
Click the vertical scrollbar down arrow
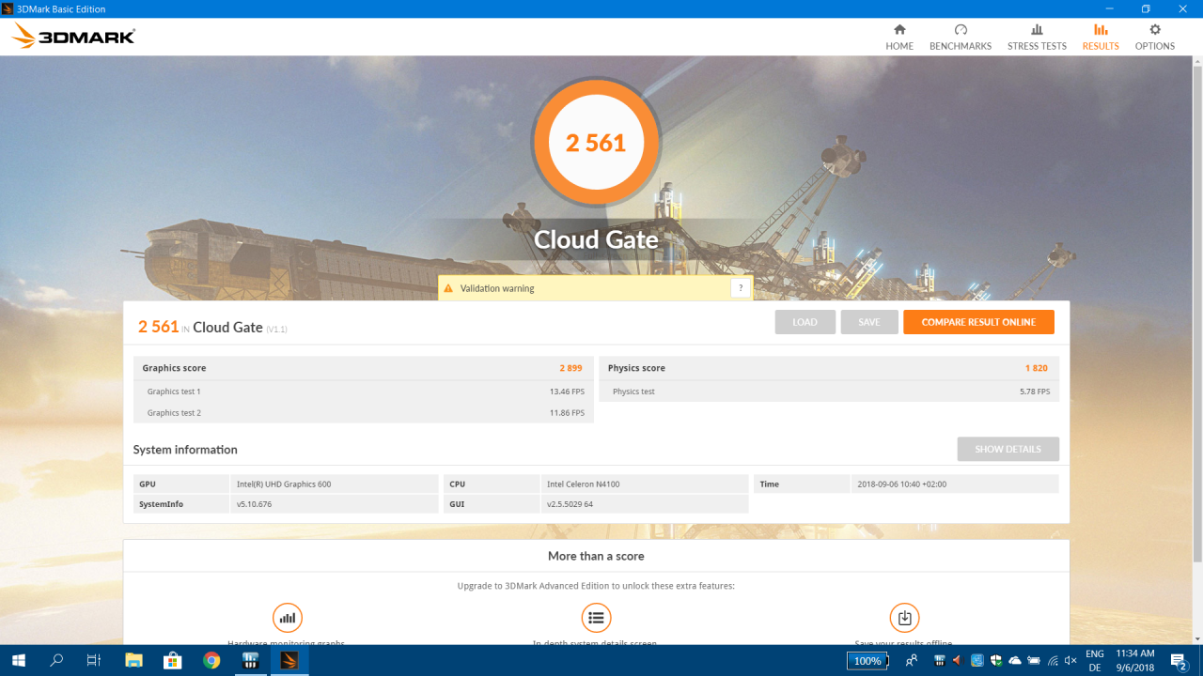click(x=1197, y=639)
